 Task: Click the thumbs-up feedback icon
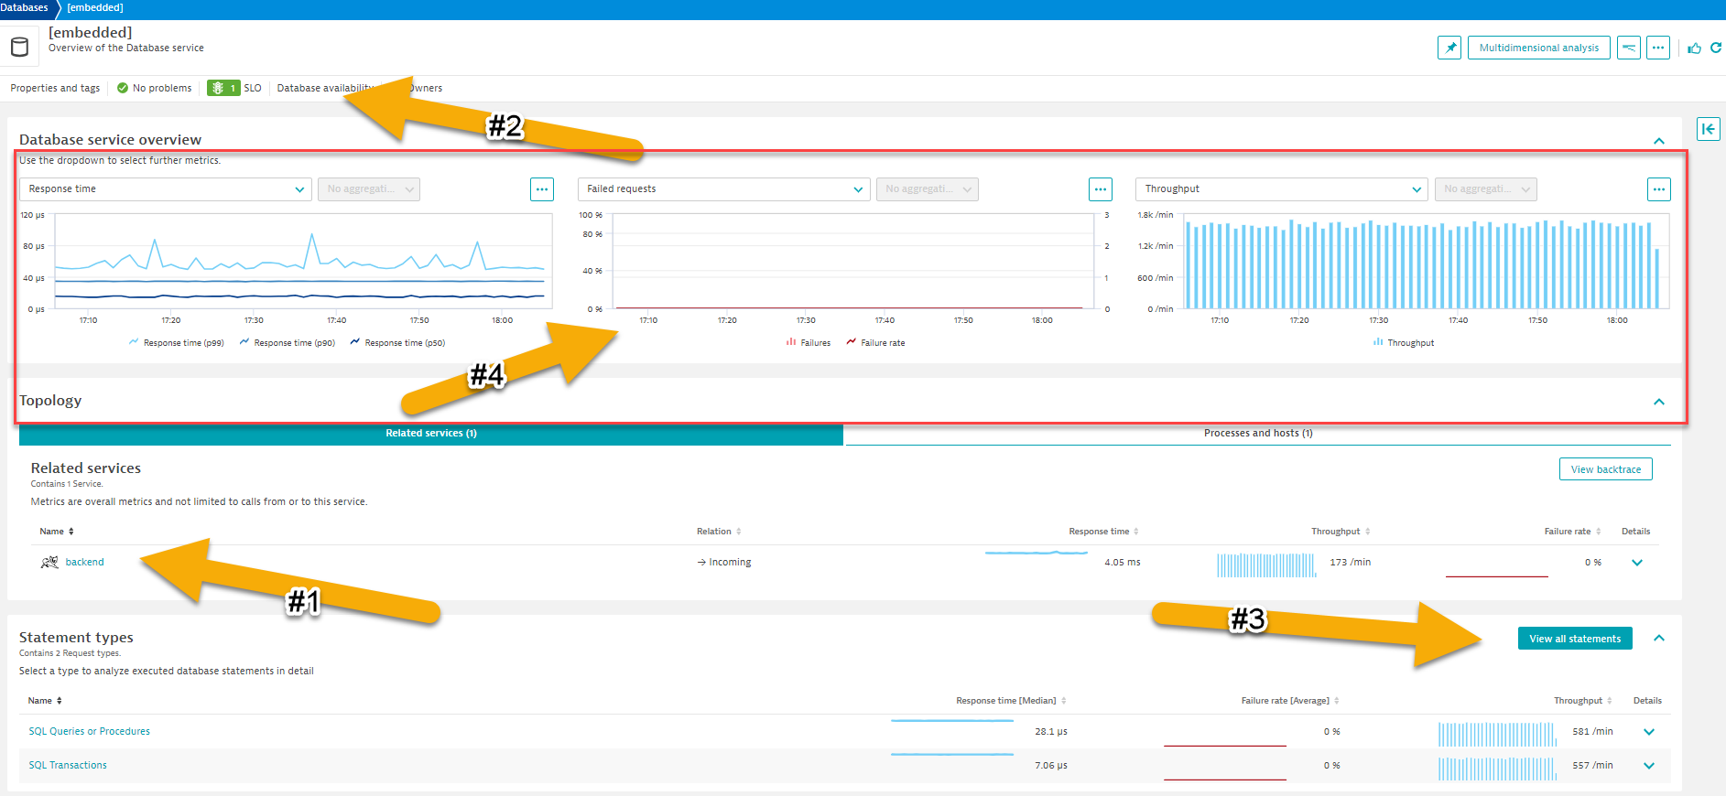pos(1695,48)
